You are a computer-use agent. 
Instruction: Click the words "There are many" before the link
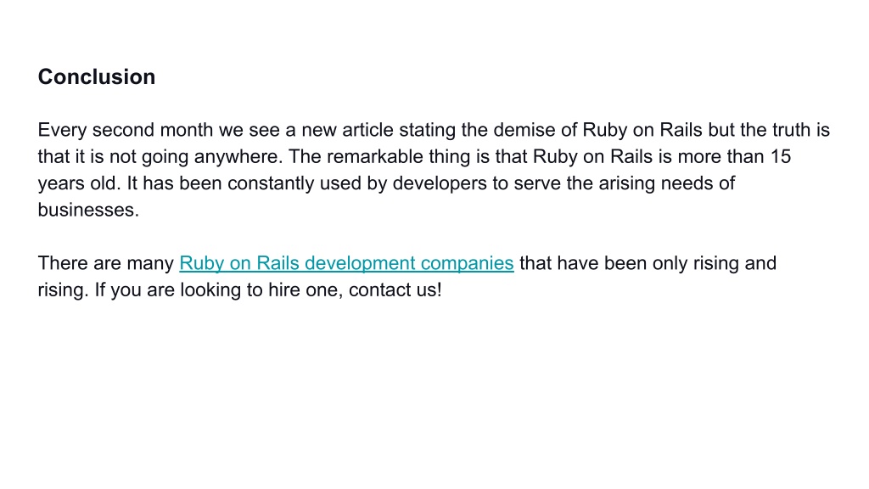106,263
